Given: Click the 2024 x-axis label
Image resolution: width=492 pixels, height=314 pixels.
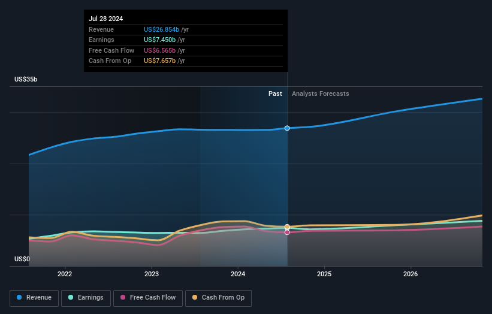Looking at the screenshot, I should (238, 274).
